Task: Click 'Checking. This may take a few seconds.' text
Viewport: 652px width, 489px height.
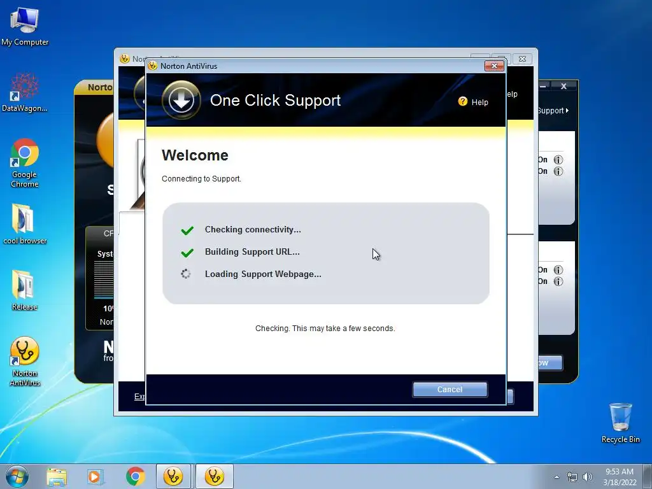Action: (x=325, y=329)
